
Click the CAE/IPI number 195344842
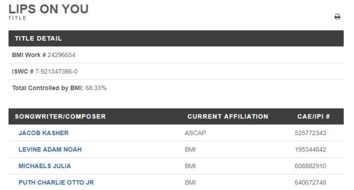(x=310, y=149)
